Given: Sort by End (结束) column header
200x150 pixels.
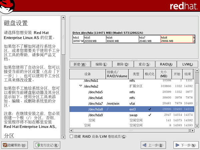Looking at the screenshot, I should pos(188,74).
